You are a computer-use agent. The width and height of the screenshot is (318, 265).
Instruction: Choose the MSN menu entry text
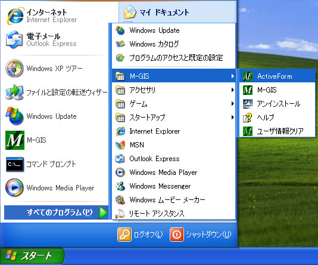[x=137, y=145]
